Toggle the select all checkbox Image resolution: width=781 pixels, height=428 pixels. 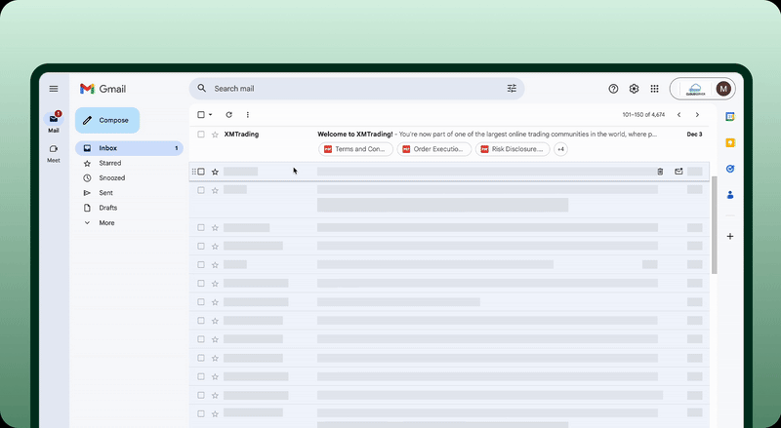201,115
